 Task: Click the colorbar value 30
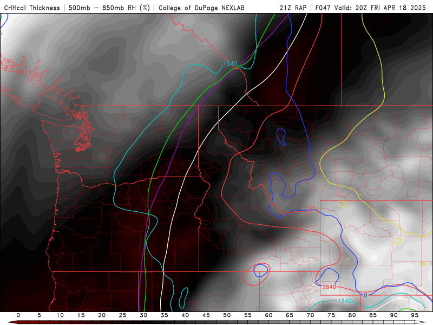tap(143, 315)
